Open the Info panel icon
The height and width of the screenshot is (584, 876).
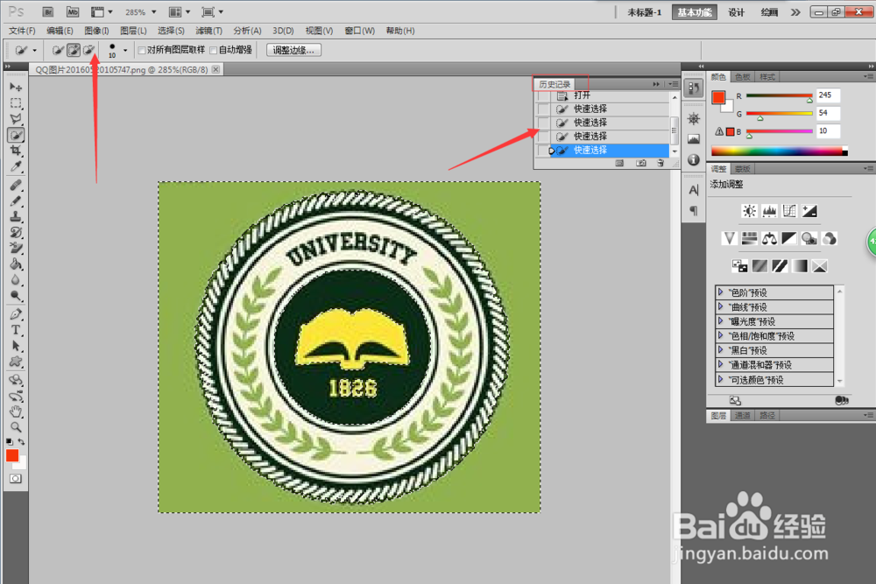[x=694, y=160]
